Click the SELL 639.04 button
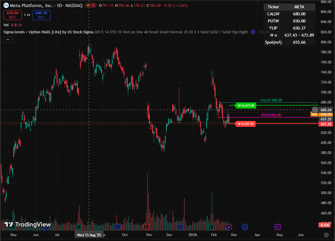 [x=13, y=15]
